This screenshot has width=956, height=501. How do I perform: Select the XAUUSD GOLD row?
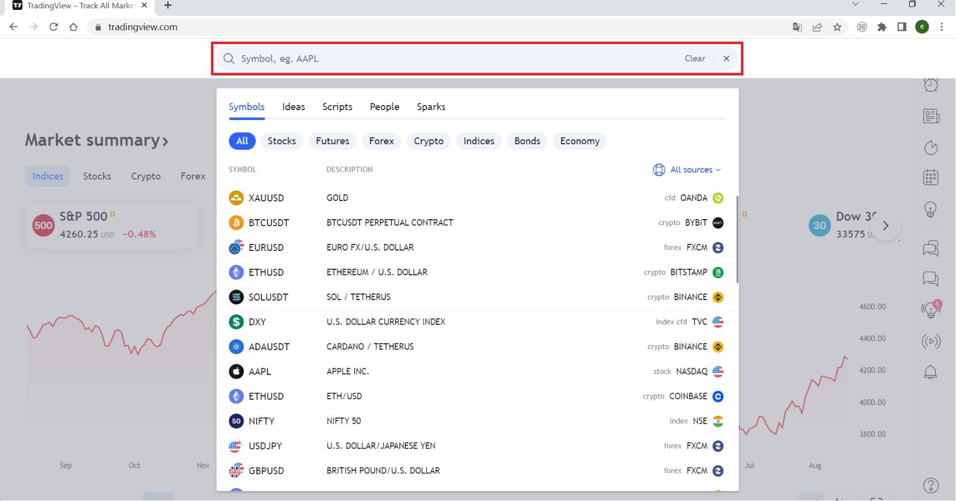[x=476, y=198]
